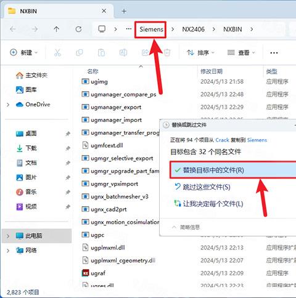
Task: Open 下载 (Downloads) quick access folder
Action: (27, 148)
